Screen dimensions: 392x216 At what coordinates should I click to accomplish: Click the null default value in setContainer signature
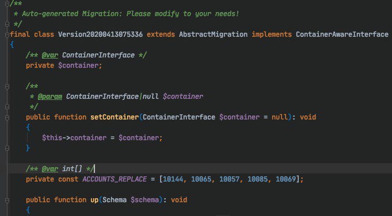[280, 117]
